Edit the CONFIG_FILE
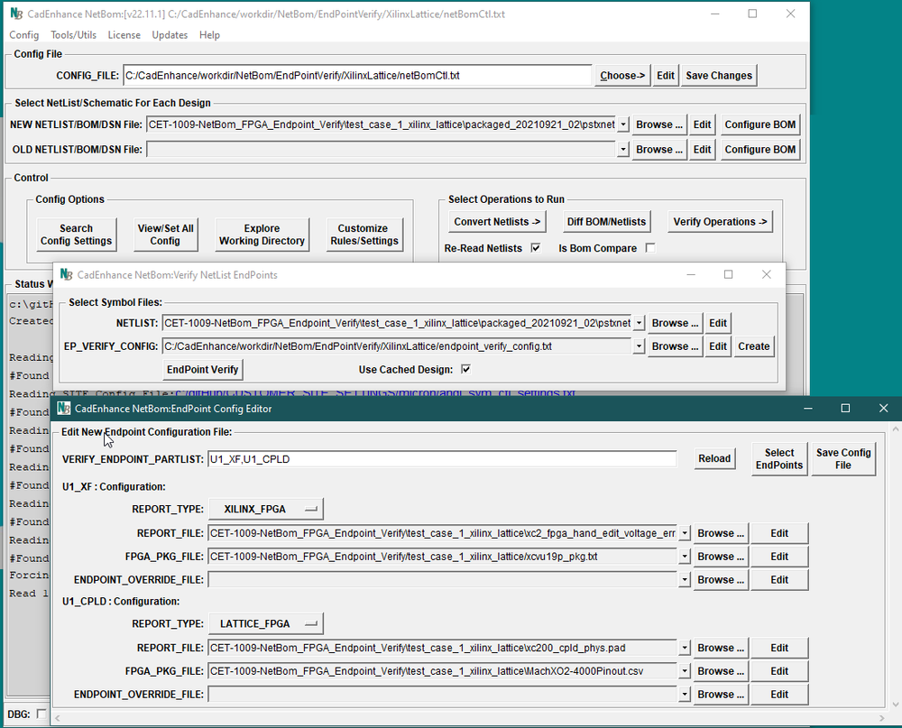Viewport: 902px width, 728px height. (x=666, y=76)
